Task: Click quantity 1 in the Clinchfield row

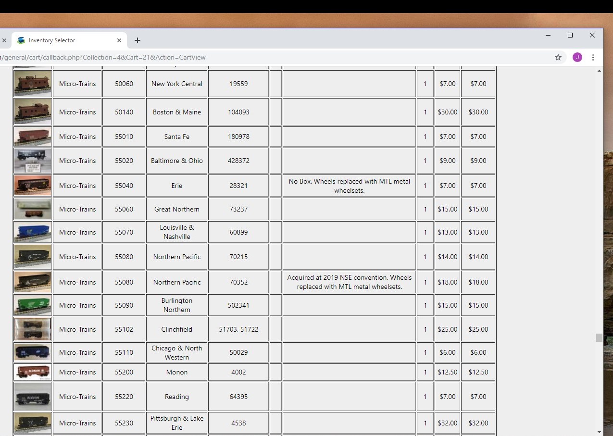Action: (x=425, y=329)
